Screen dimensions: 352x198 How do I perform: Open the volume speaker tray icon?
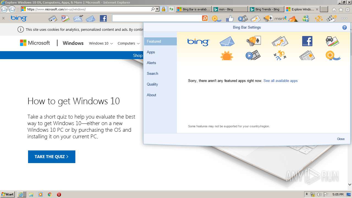[x=319, y=194]
